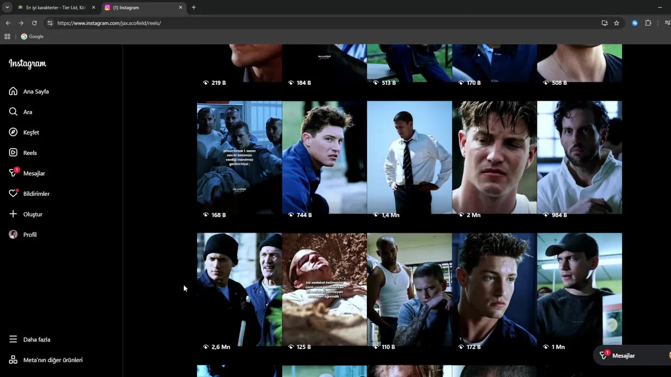Viewport: 671px width, 377px height.
Task: Open the Profil avatar icon
Action: point(13,234)
